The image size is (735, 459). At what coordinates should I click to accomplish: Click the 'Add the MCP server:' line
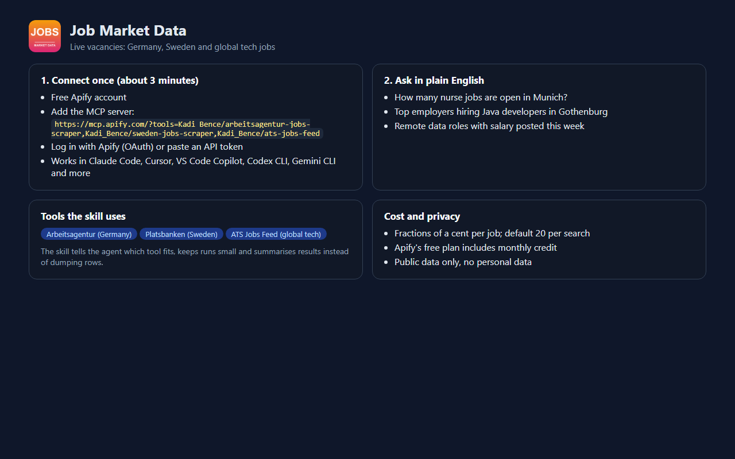click(x=93, y=112)
